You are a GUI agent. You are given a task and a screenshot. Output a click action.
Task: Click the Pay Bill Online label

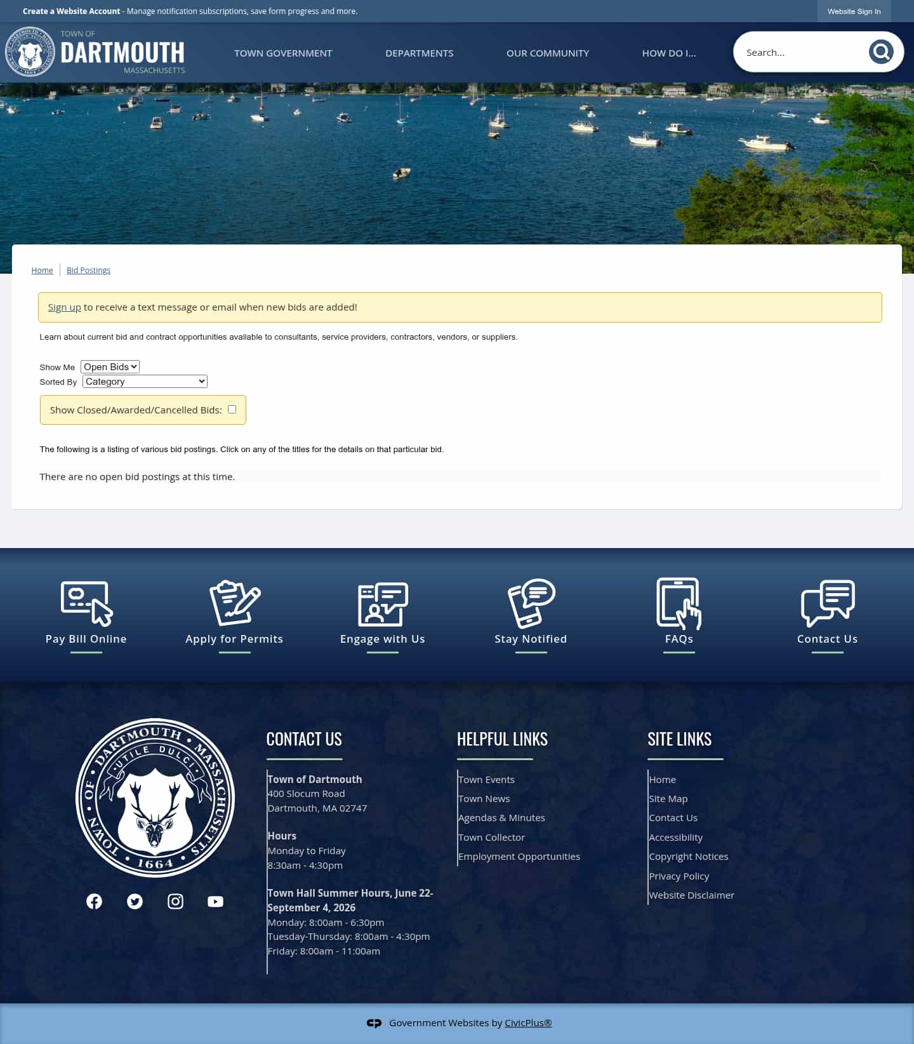pyautogui.click(x=86, y=639)
